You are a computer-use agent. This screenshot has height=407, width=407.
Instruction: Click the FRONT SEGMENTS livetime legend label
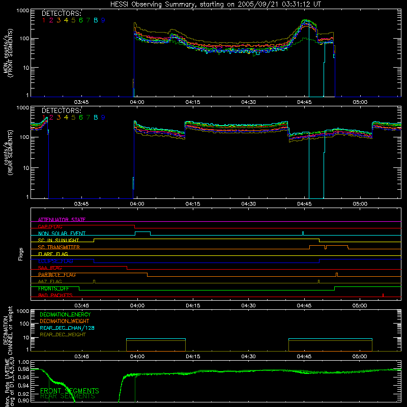(x=70, y=391)
